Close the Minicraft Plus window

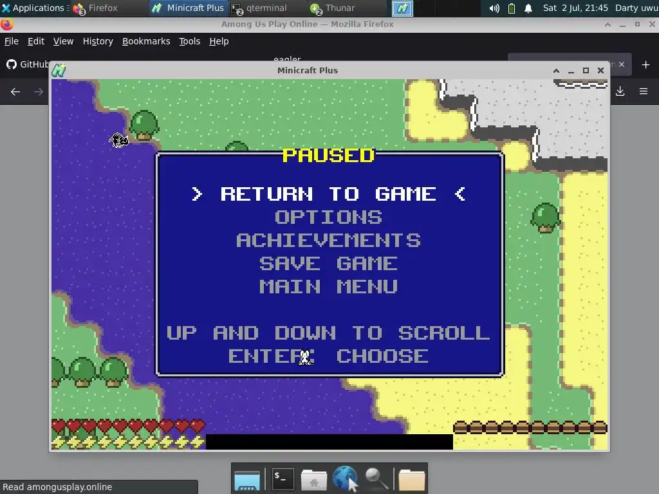(x=600, y=71)
